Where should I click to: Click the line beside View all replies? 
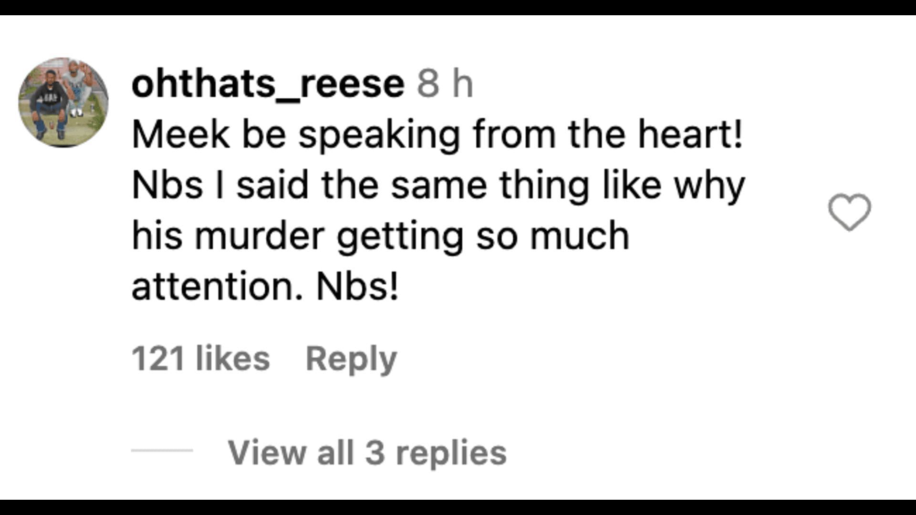(162, 450)
